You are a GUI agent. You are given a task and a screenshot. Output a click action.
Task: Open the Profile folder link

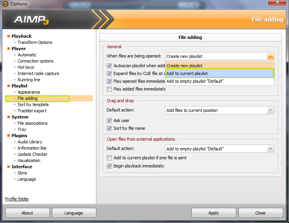pos(17,199)
